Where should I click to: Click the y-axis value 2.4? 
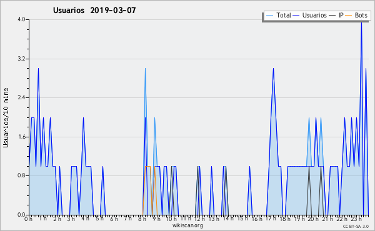click(x=21, y=97)
